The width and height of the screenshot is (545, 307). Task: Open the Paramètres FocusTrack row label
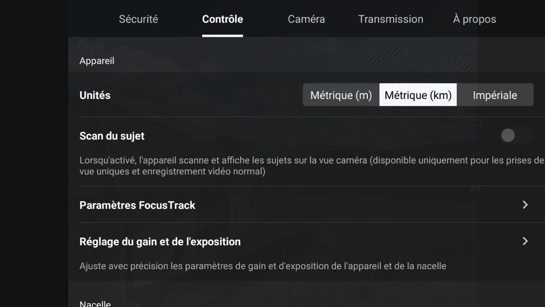tap(137, 205)
